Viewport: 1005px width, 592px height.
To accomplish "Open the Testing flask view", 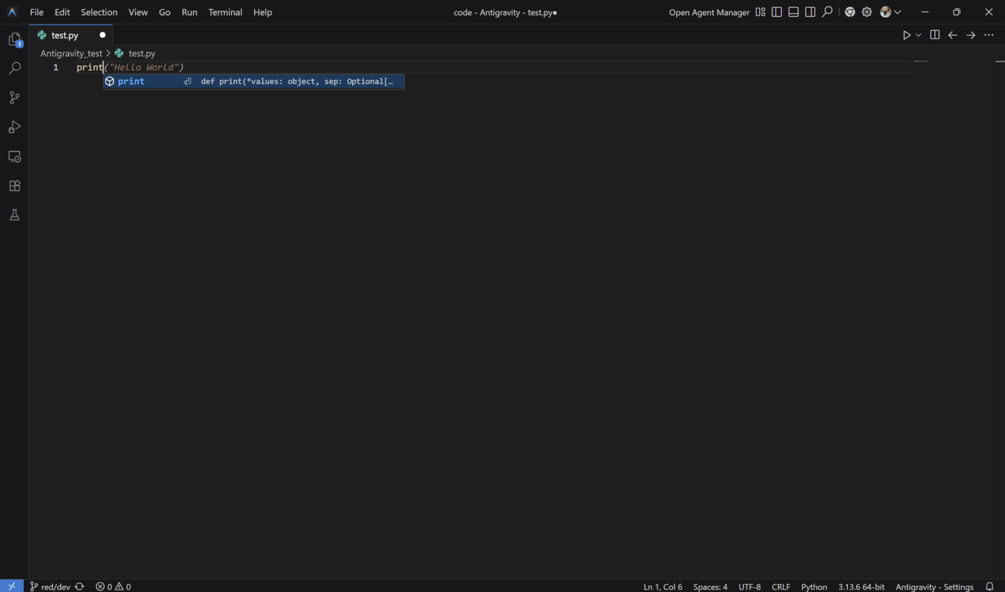I will 15,215.
